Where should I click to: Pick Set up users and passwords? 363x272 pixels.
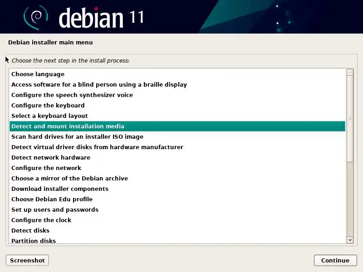click(177, 209)
